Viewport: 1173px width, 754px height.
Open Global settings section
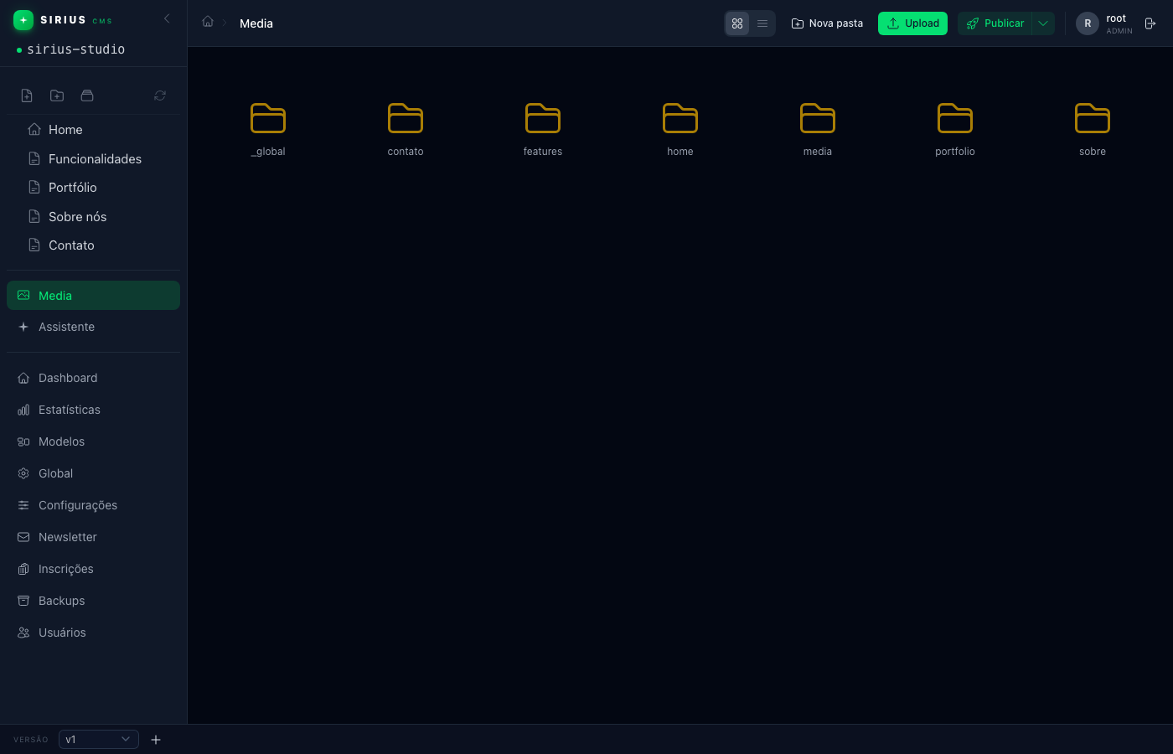pos(93,473)
